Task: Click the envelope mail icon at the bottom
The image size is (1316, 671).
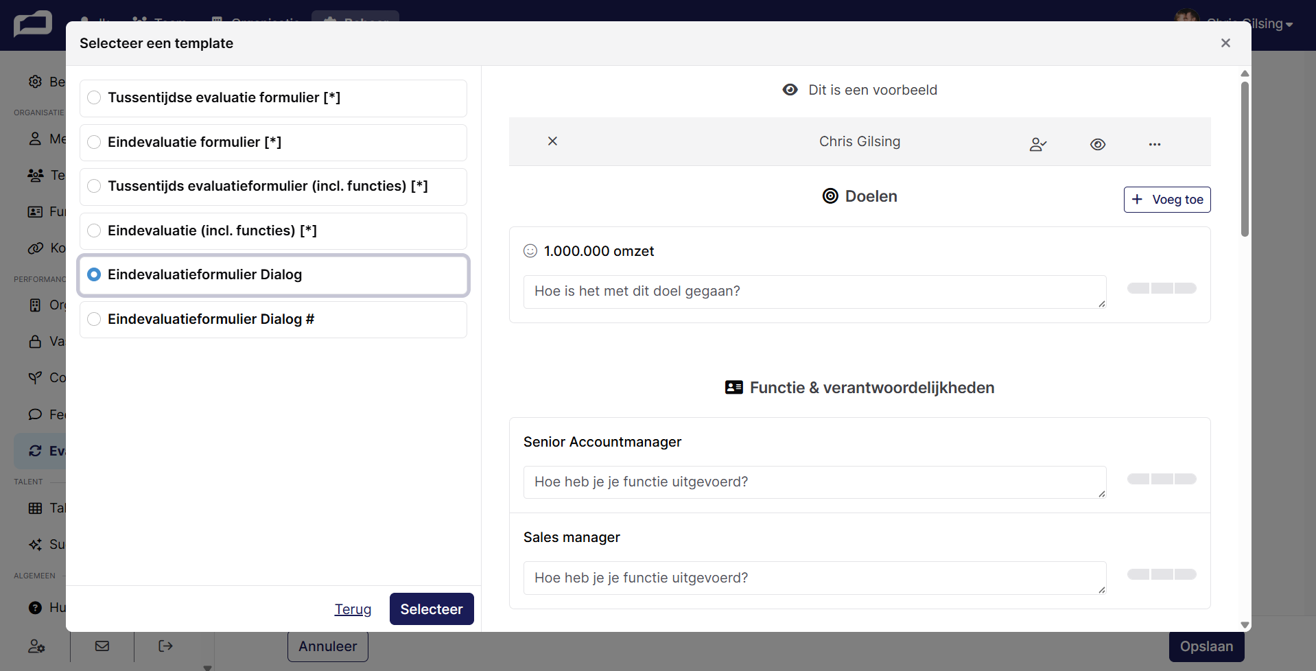Action: 102,646
